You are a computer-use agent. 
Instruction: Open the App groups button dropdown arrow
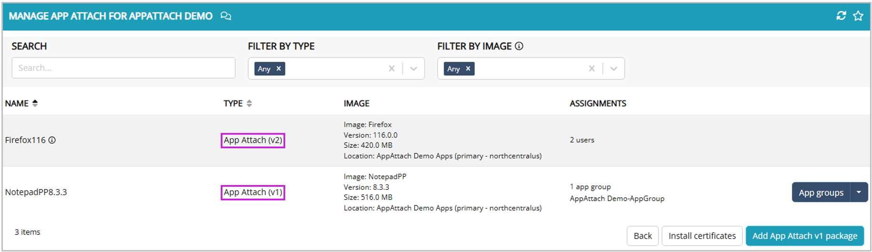pos(859,192)
